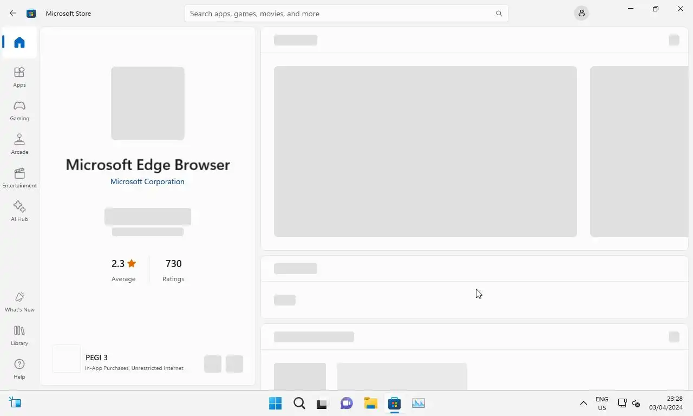693x416 pixels.
Task: Click In-App Purchases, Unrestricted Internet text
Action: pos(134,368)
